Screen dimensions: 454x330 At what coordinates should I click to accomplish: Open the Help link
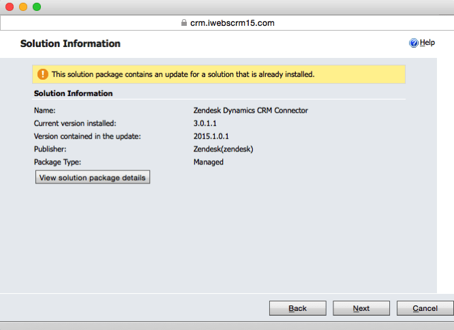pos(427,42)
